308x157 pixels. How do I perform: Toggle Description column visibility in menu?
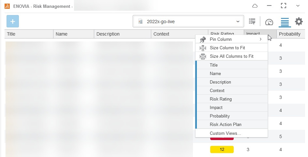(232, 82)
